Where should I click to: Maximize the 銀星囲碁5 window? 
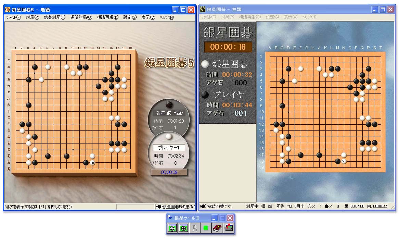183,10
